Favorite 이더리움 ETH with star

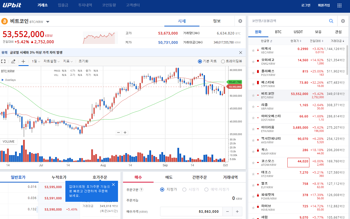coord(253,129)
